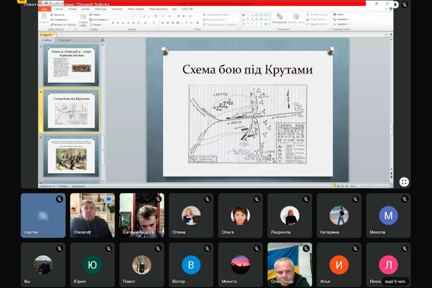
Task: Click the fullscreen icon on shared screen
Action: click(404, 182)
